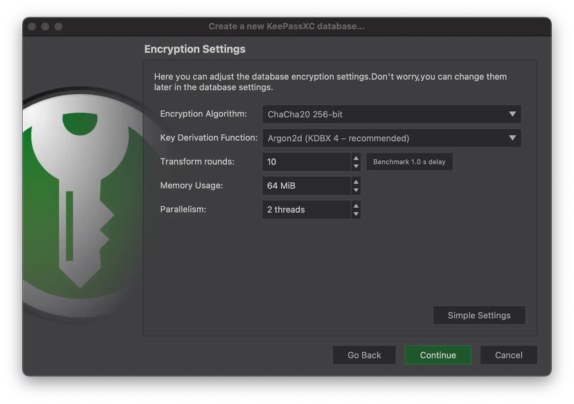Click the yellow minimize traffic light
This screenshot has height=404, width=574.
click(x=44, y=26)
